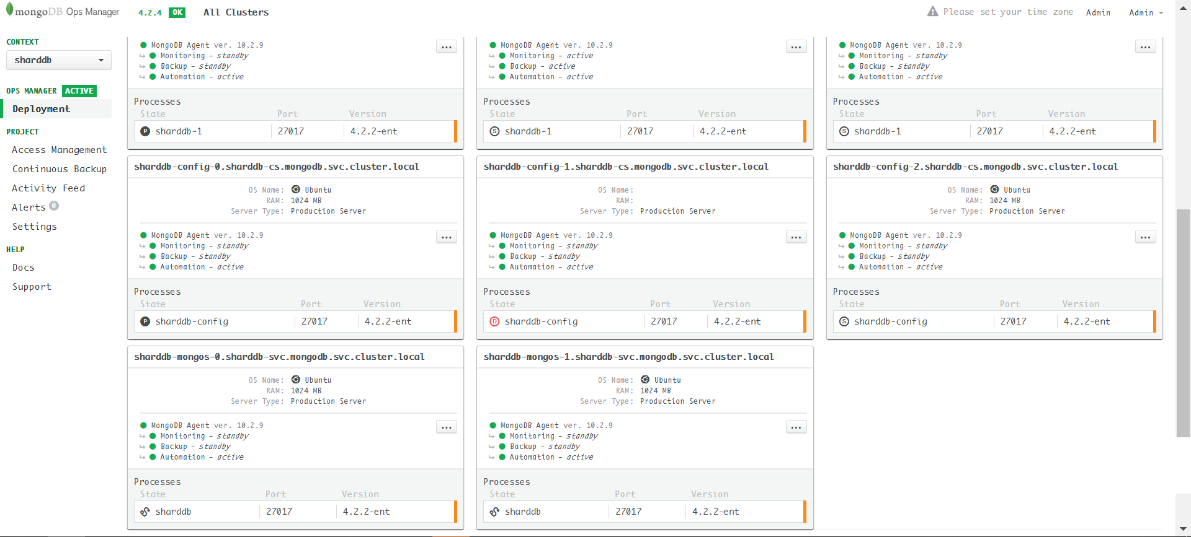This screenshot has height=537, width=1191.
Task: Click the MongoDB Ops Manager leaf logo
Action: click(x=10, y=9)
